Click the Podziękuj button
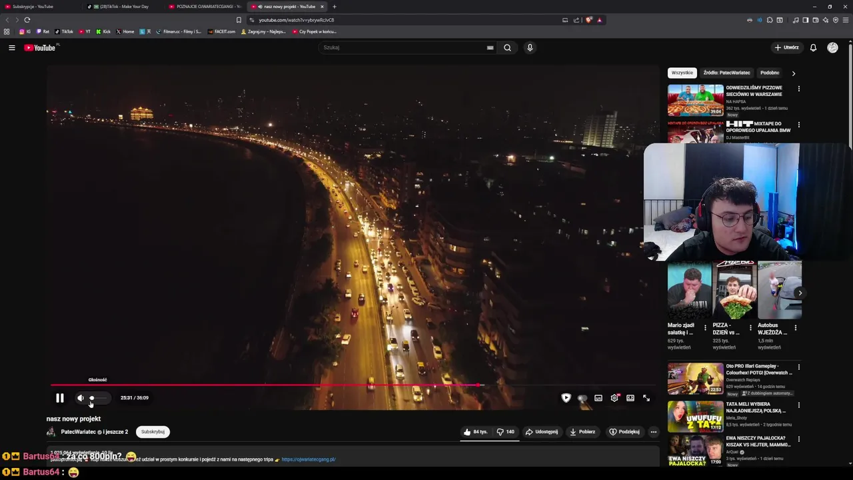 point(624,431)
